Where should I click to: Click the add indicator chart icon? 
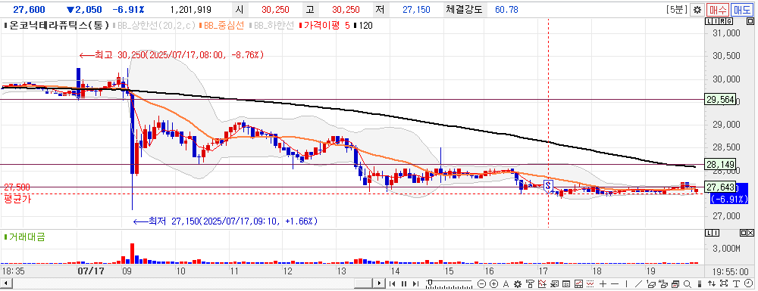pyautogui.click(x=542, y=283)
